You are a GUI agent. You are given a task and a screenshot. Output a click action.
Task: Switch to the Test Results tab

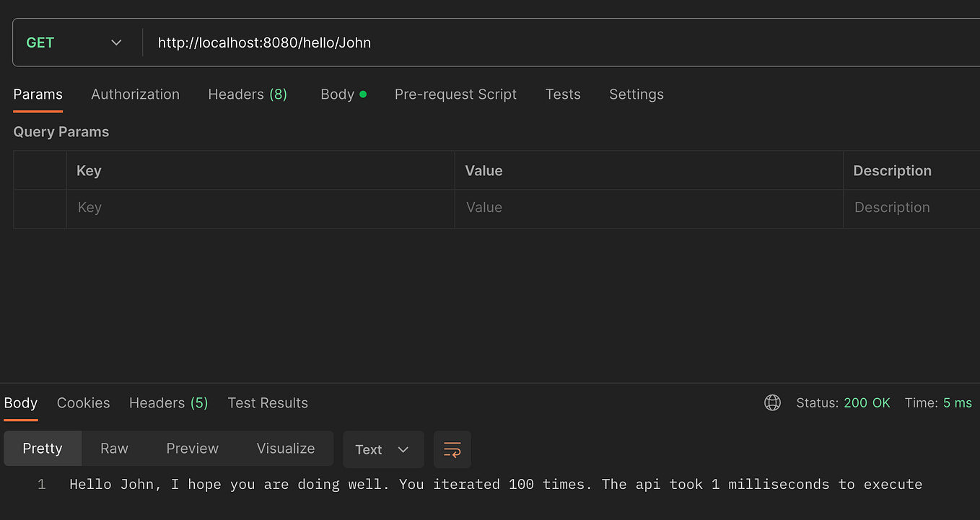coord(268,402)
